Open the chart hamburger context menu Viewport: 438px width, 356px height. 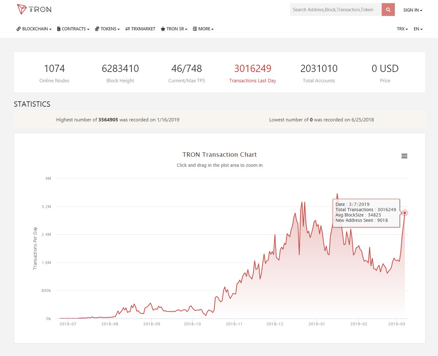click(x=404, y=156)
